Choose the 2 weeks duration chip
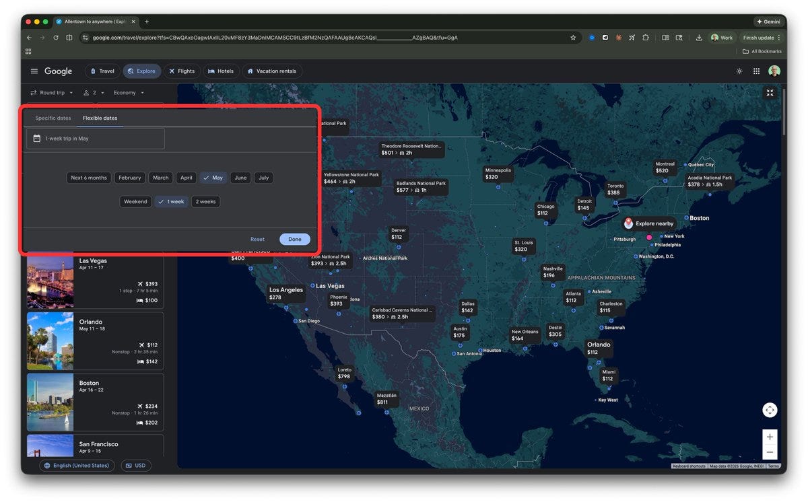Screen dimensions: 808x502 click(205, 201)
